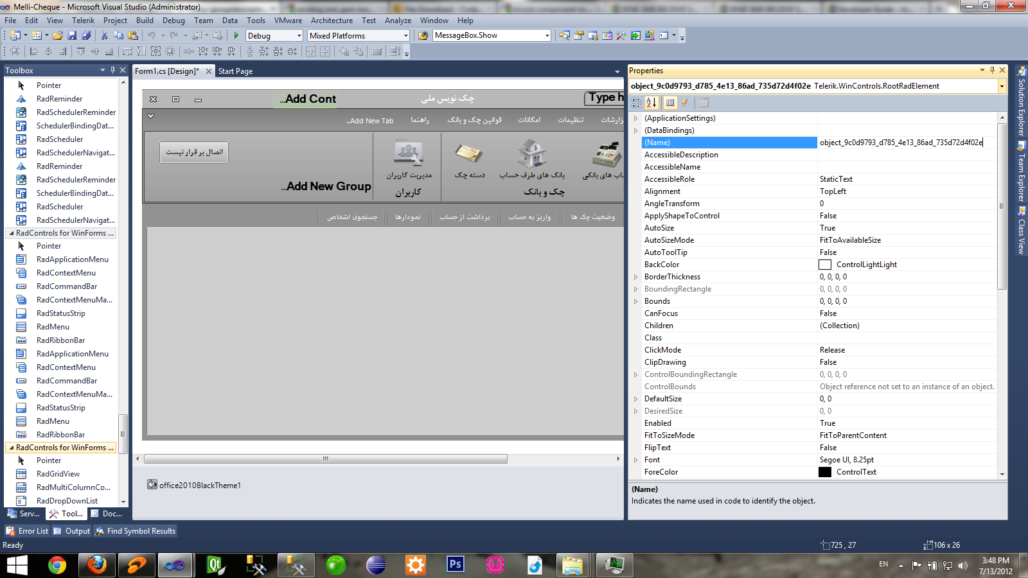The height and width of the screenshot is (578, 1028).
Task: Open a file with the Open File icon
Action: click(x=58, y=35)
